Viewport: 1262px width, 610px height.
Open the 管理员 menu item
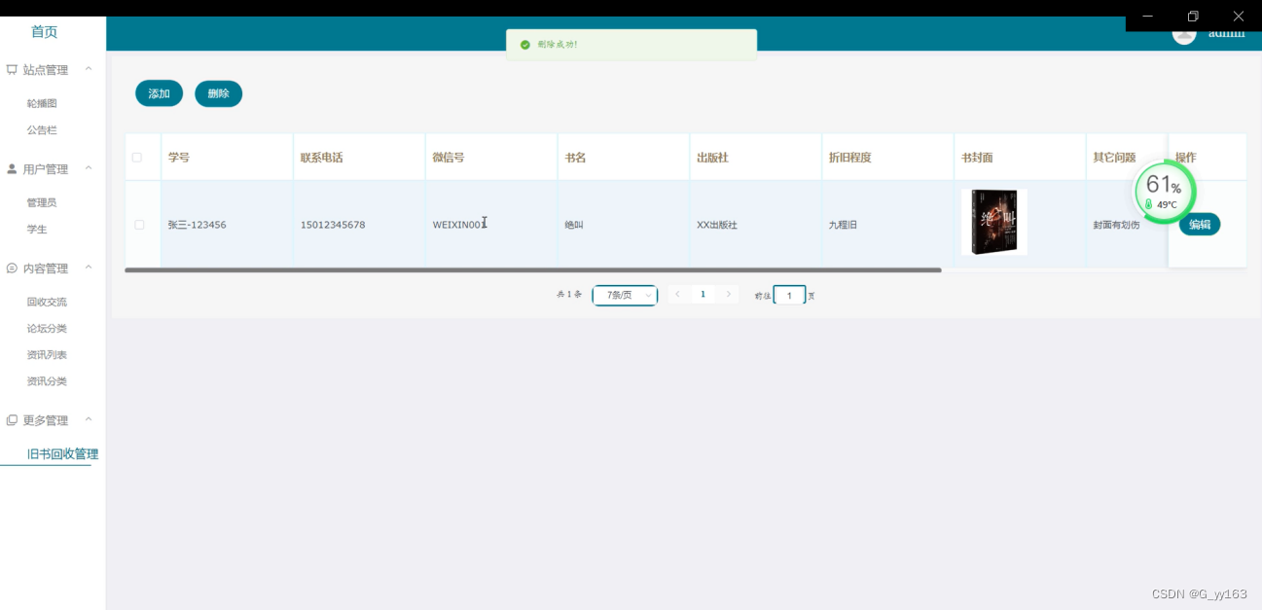tap(42, 202)
